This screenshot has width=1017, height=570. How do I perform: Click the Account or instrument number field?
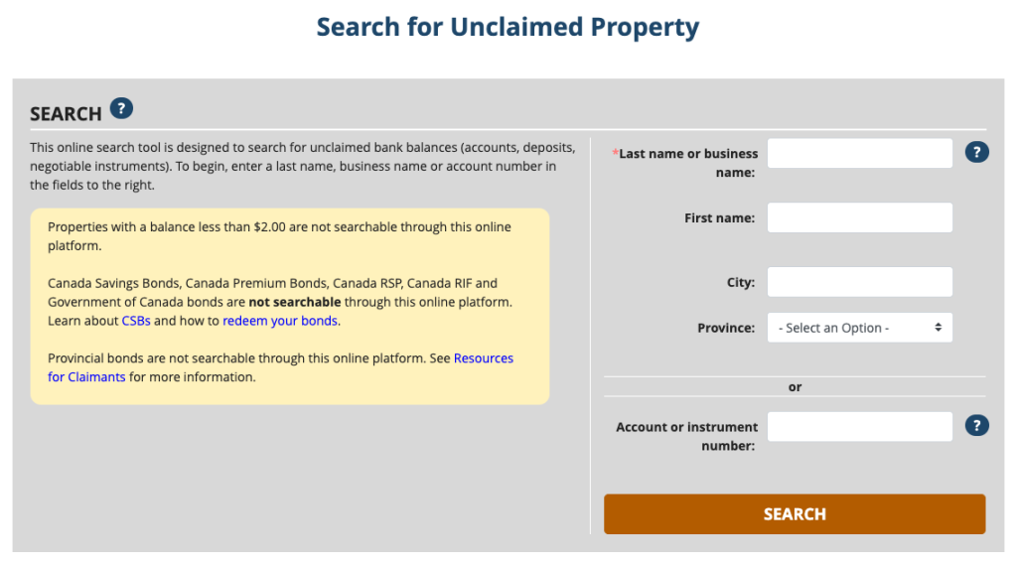(x=859, y=427)
